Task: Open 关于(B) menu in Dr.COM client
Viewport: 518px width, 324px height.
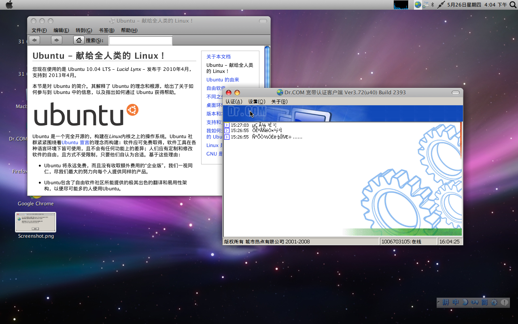Action: point(279,102)
